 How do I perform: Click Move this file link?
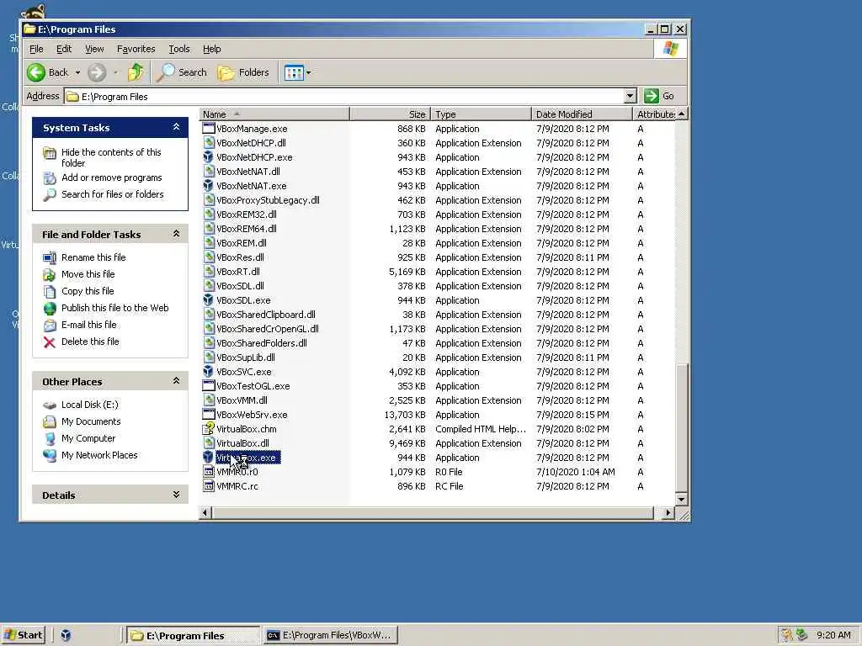pos(88,274)
